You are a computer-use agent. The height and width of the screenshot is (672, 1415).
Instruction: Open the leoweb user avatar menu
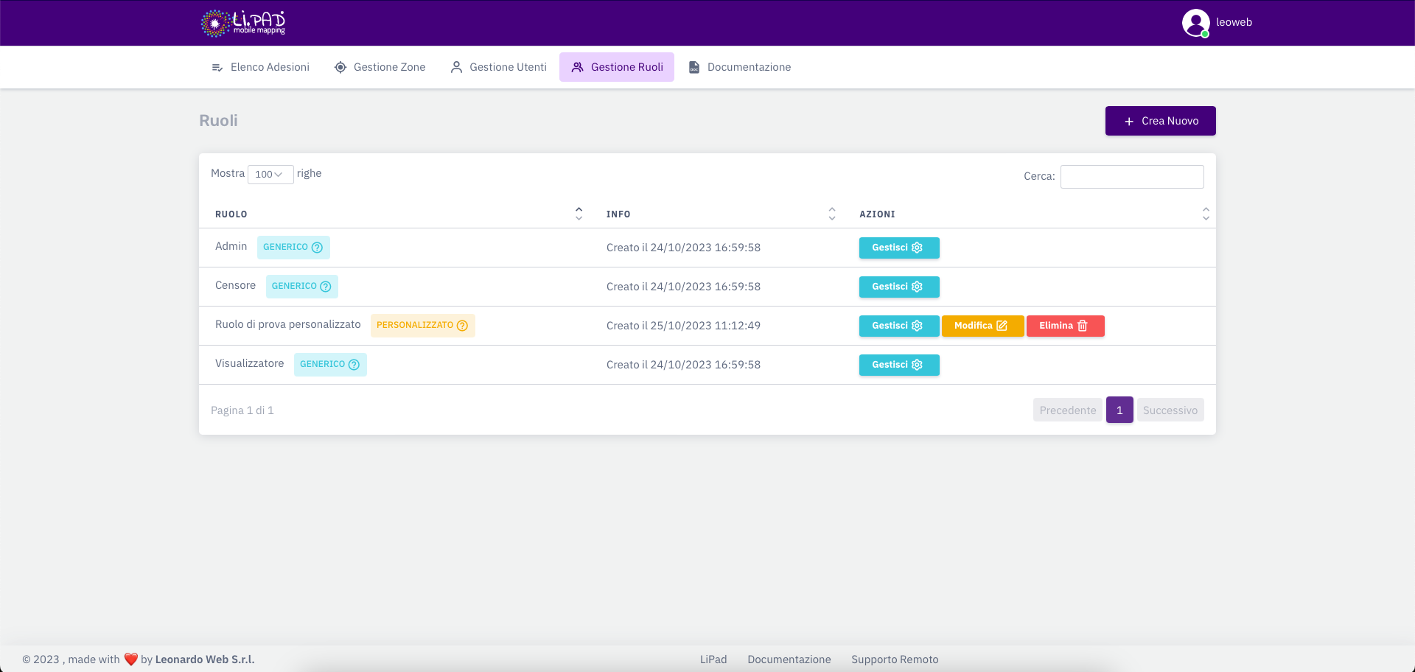[1195, 23]
